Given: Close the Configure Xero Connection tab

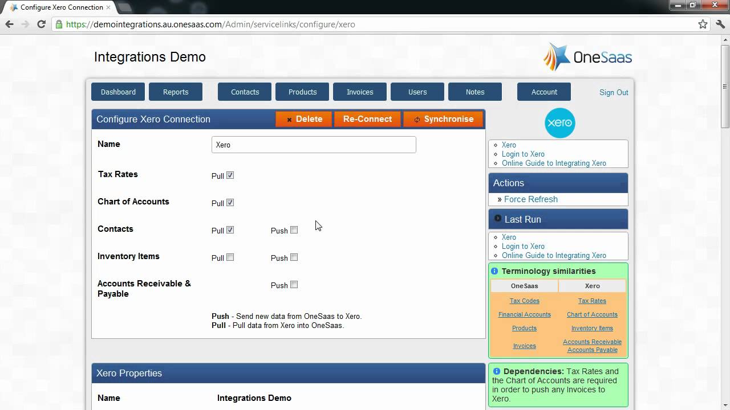Looking at the screenshot, I should tap(108, 7).
